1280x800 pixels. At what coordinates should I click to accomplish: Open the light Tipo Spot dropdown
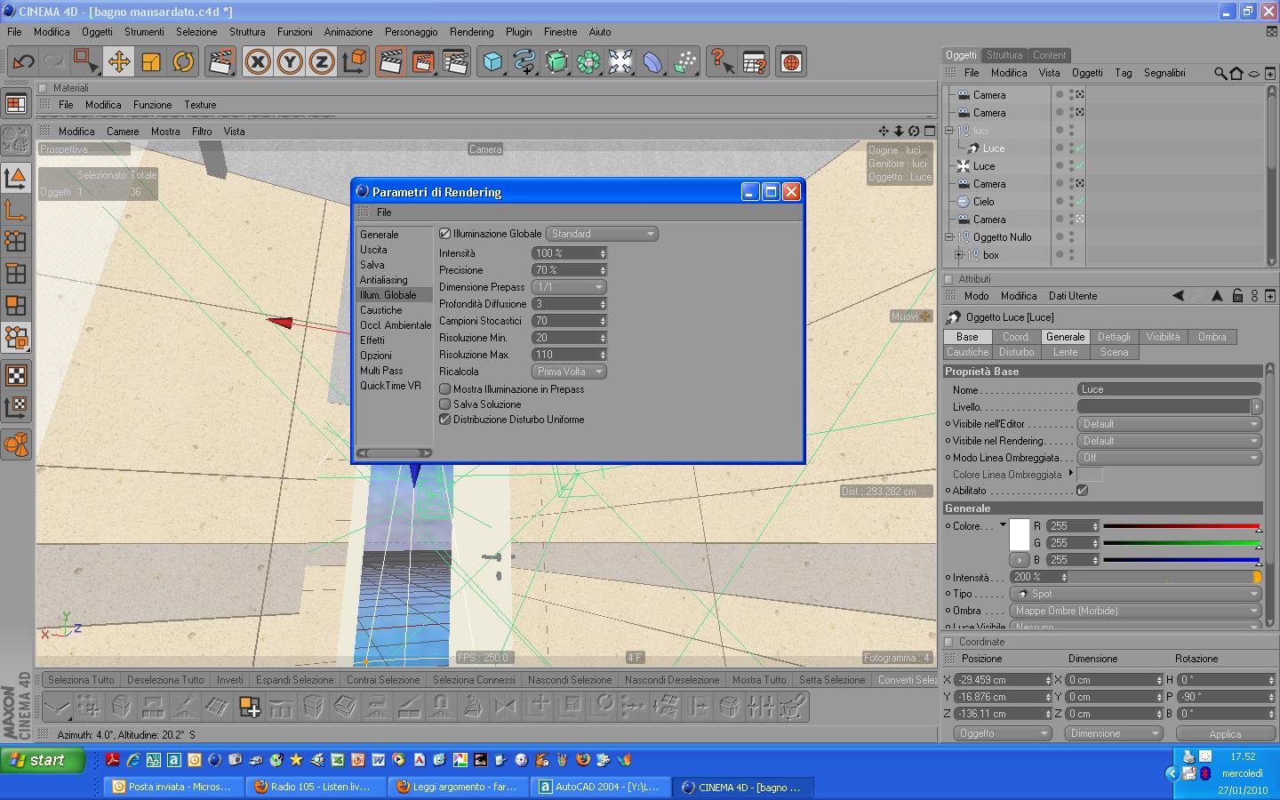[1136, 594]
